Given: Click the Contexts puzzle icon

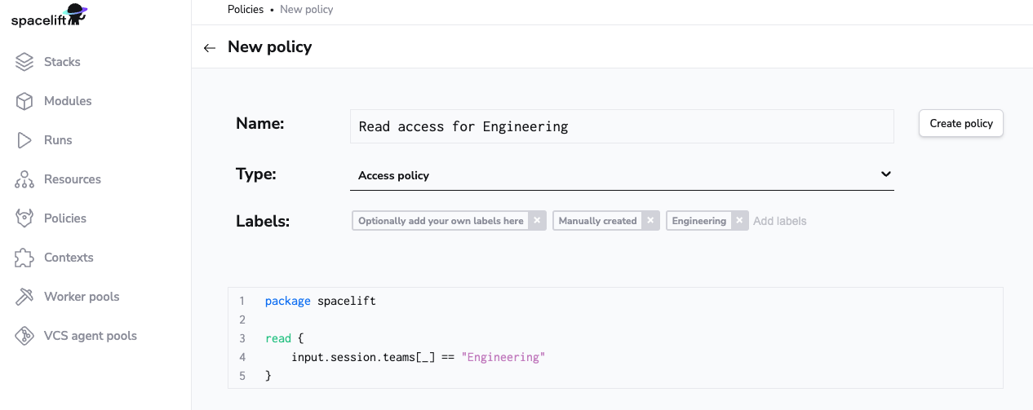Looking at the screenshot, I should [x=24, y=258].
